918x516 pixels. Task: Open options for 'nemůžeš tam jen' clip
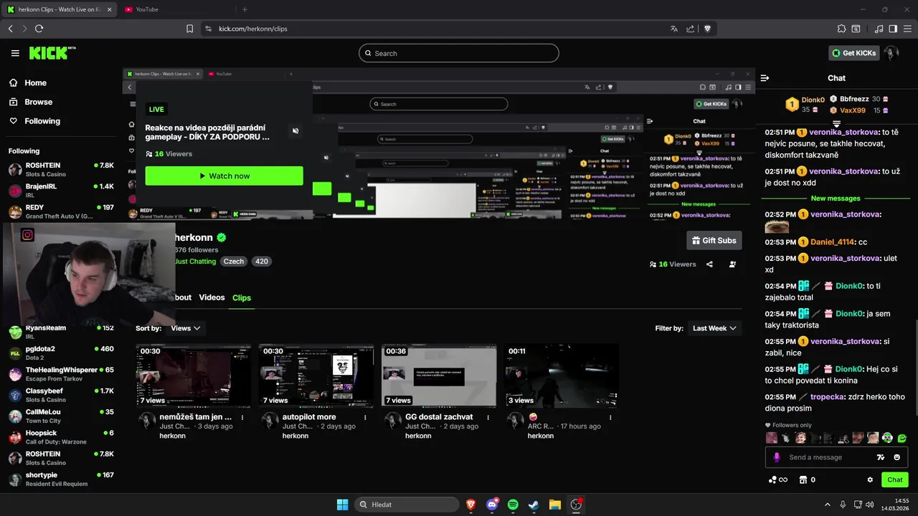(242, 417)
